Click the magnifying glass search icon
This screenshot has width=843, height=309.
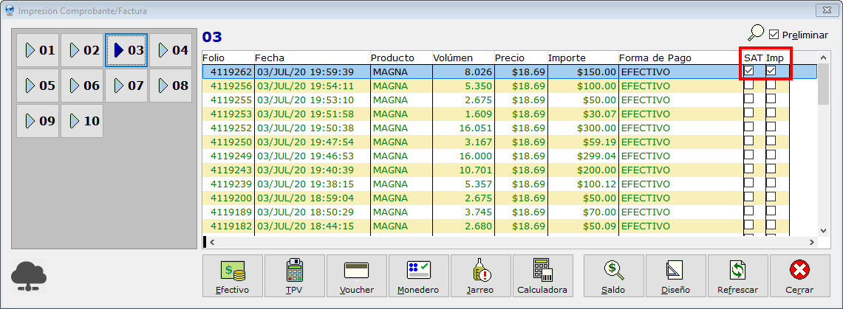click(x=755, y=33)
